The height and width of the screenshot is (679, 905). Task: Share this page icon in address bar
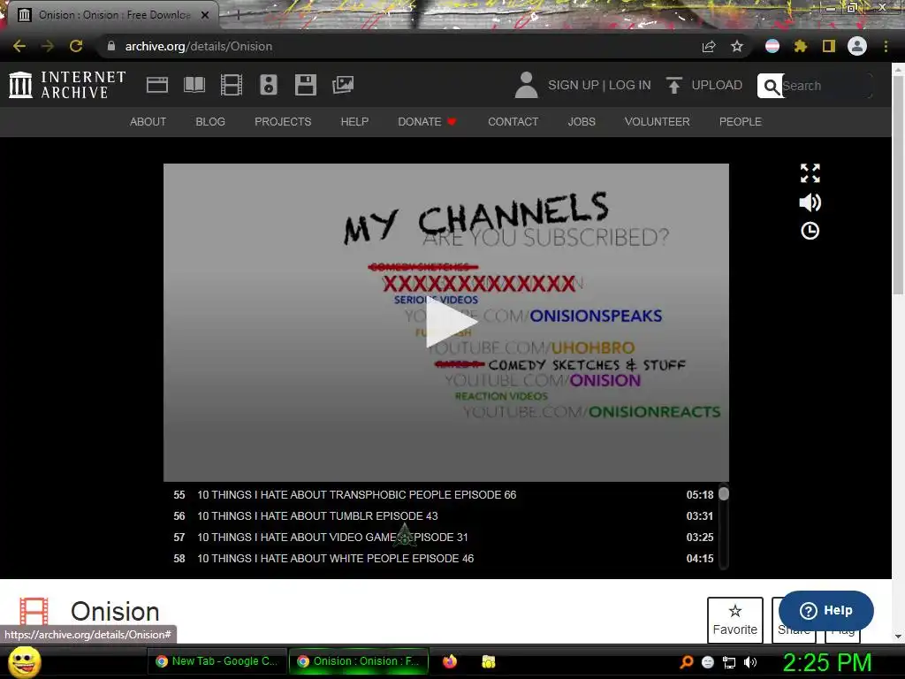click(709, 46)
